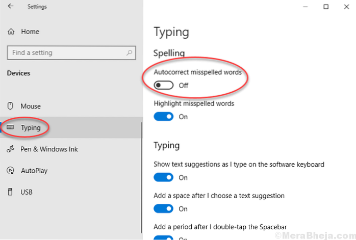The width and height of the screenshot is (356, 240).
Task: Click the Home icon in sidebar
Action: 11,32
